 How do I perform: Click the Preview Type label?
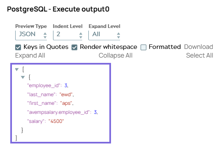[31, 26]
